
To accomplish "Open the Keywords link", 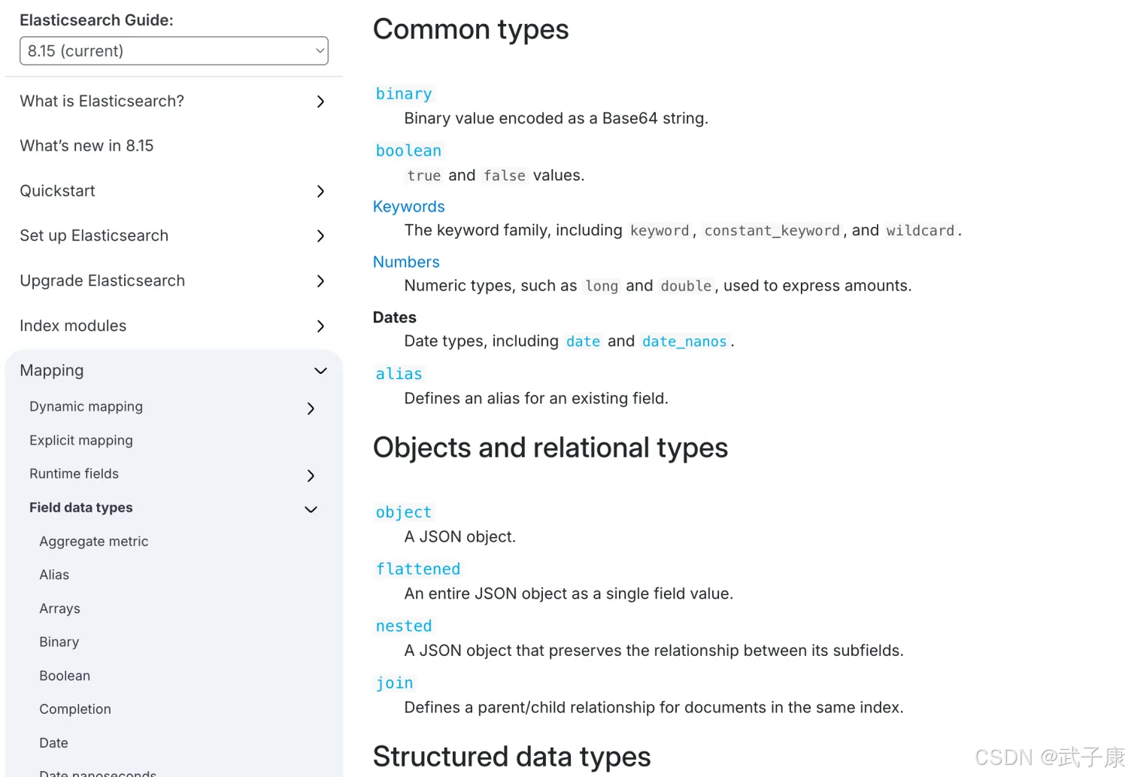I will tap(409, 207).
